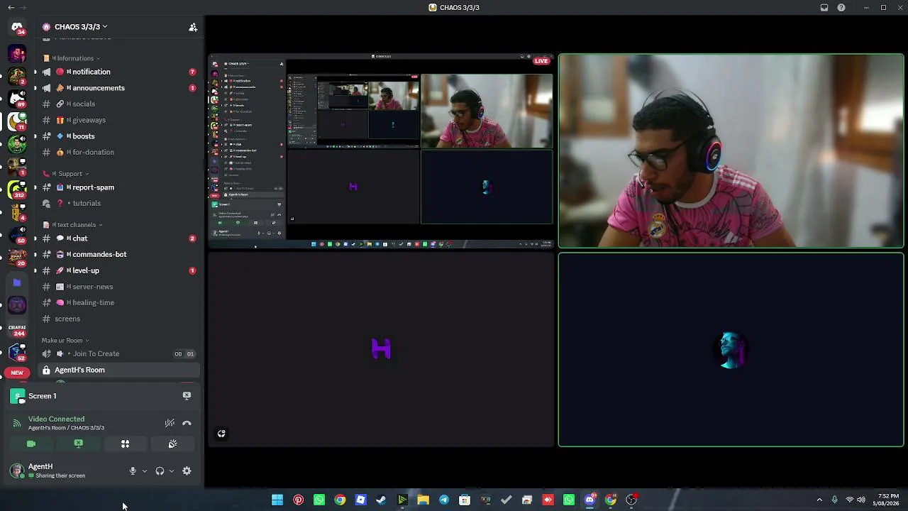
Task: Open the notification channel
Action: coord(118,72)
